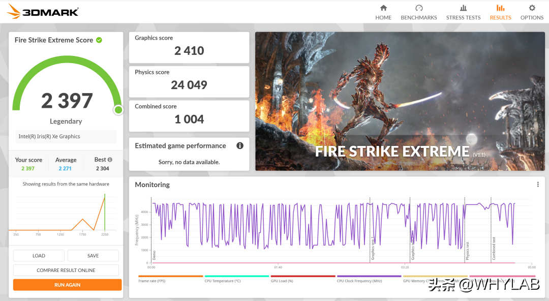The width and height of the screenshot is (549, 301).
Task: Click the info icon next to Estimated game performance
Action: [x=240, y=146]
